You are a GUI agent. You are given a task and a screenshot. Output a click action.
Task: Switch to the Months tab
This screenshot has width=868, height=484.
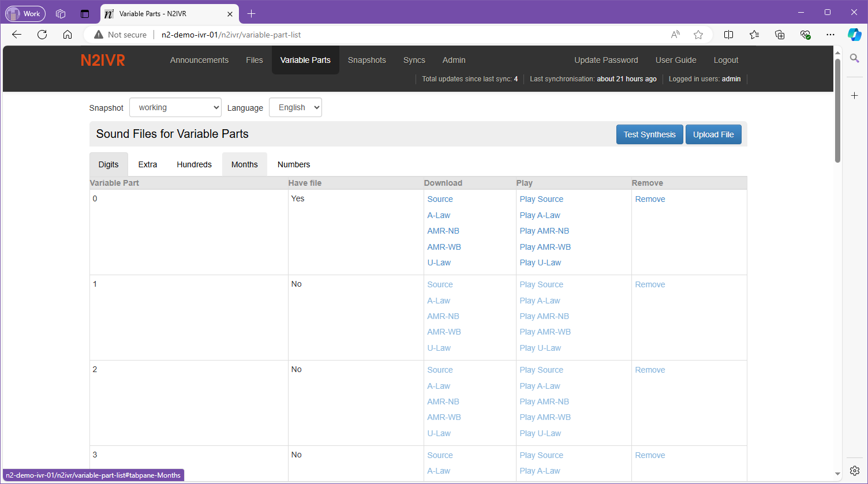(245, 164)
